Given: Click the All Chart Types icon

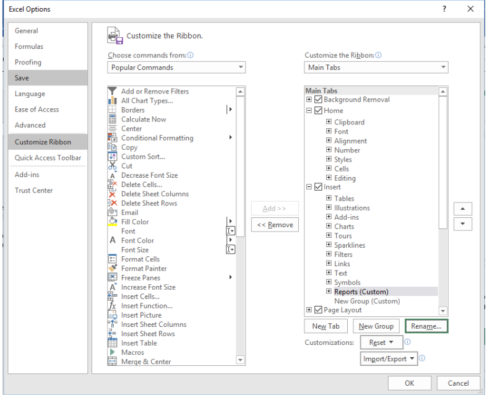Looking at the screenshot, I should 112,100.
